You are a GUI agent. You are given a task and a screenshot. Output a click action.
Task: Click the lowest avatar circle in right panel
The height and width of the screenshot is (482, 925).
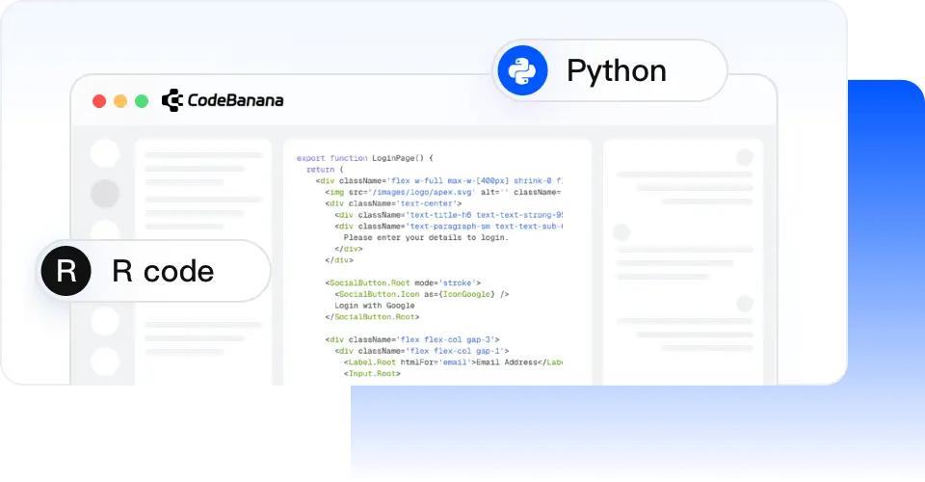[x=744, y=302]
